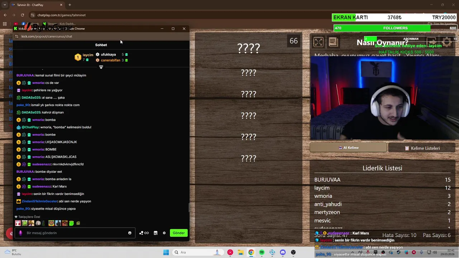Click the back arrow in Chrome toolbar

pos(5,15)
